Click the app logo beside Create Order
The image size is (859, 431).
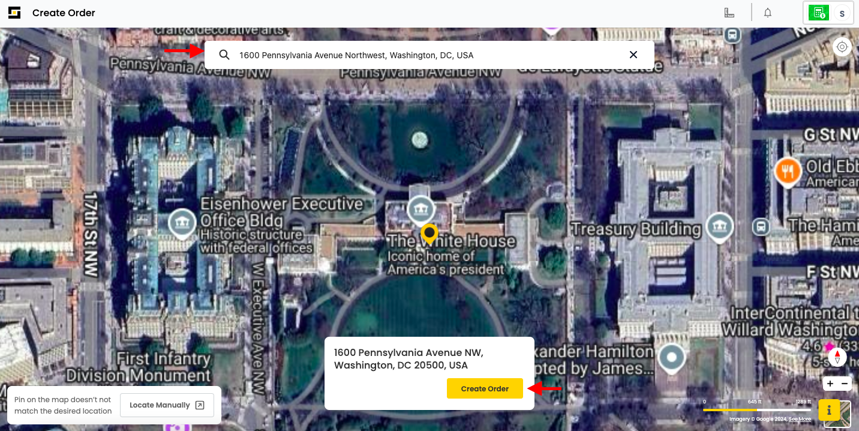click(x=14, y=13)
